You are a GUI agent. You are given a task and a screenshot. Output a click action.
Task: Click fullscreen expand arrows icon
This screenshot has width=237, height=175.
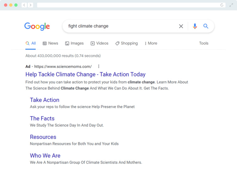point(231,5)
